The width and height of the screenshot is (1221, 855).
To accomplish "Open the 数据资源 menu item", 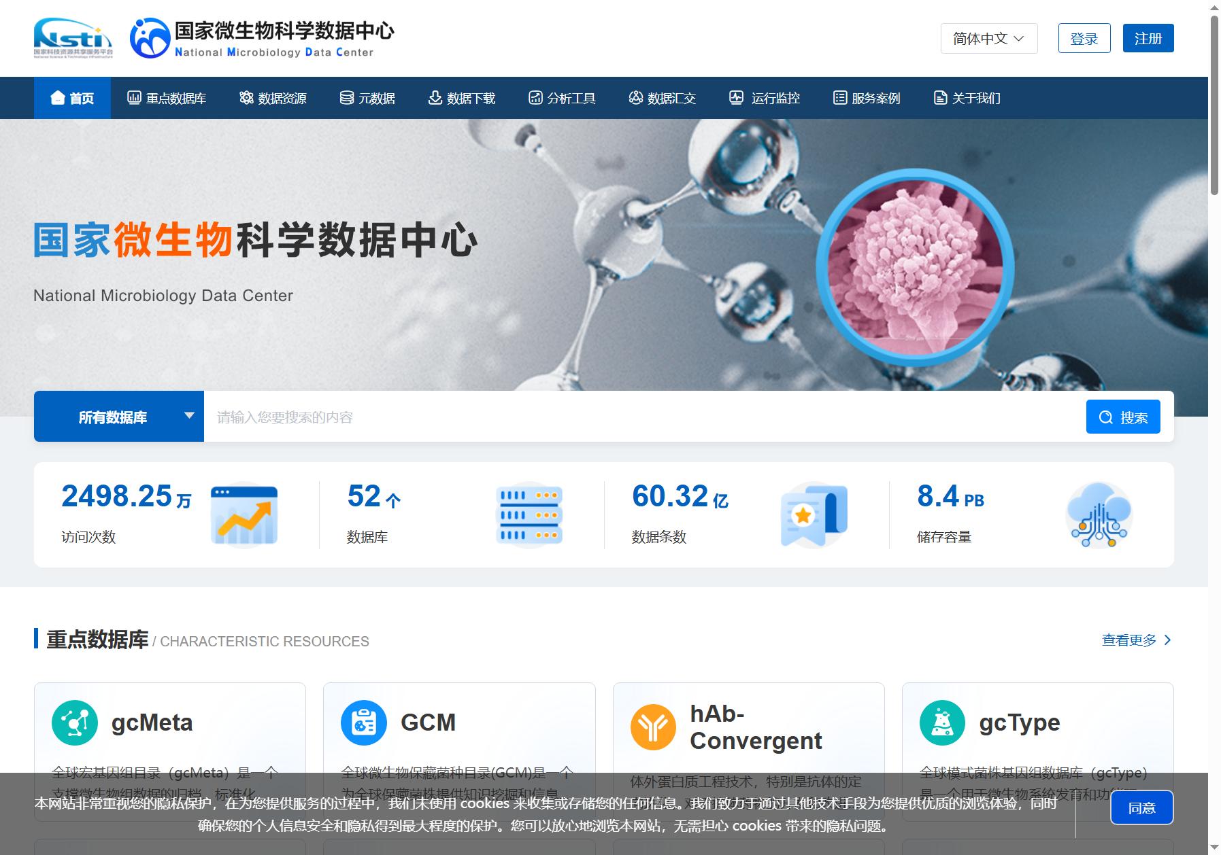I will [x=273, y=98].
